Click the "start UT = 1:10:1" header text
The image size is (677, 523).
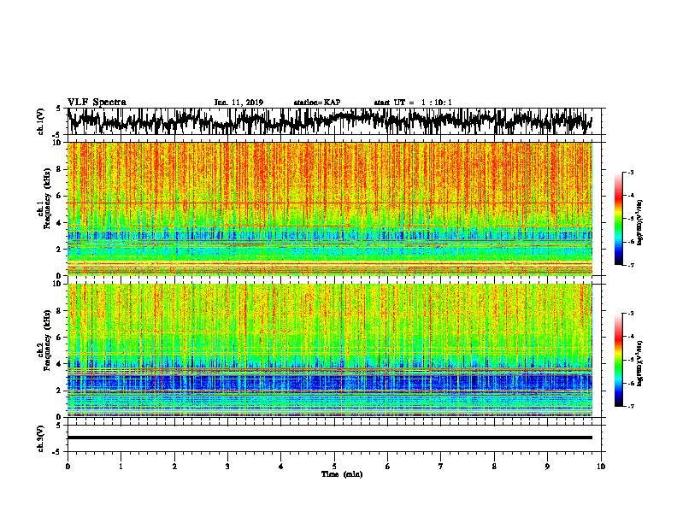point(413,103)
